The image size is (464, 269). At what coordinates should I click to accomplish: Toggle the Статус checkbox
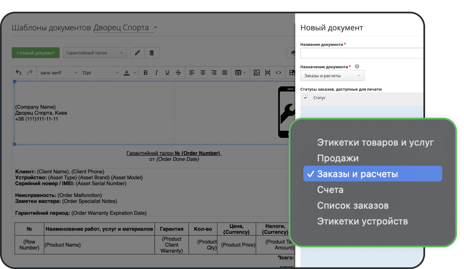click(305, 98)
